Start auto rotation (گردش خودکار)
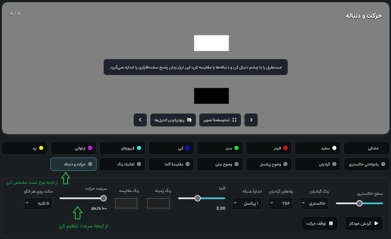The height and width of the screenshot is (239, 391). (x=364, y=224)
